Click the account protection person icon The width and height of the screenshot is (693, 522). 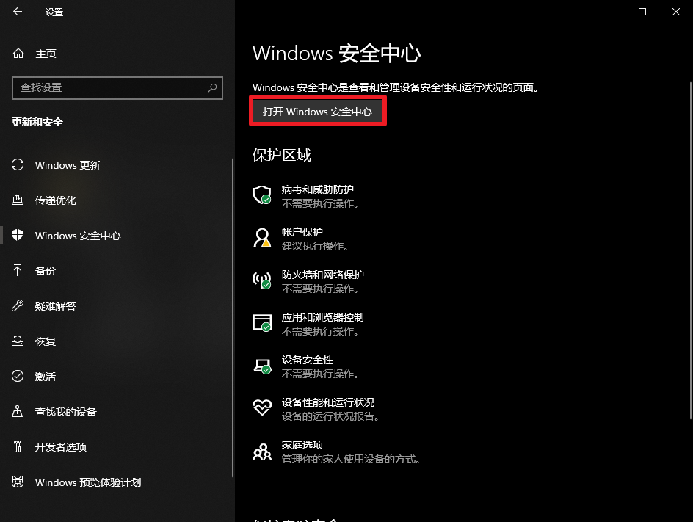pyautogui.click(x=262, y=237)
